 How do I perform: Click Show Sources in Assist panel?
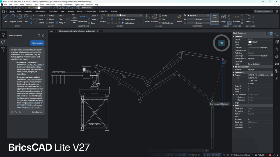point(37,112)
